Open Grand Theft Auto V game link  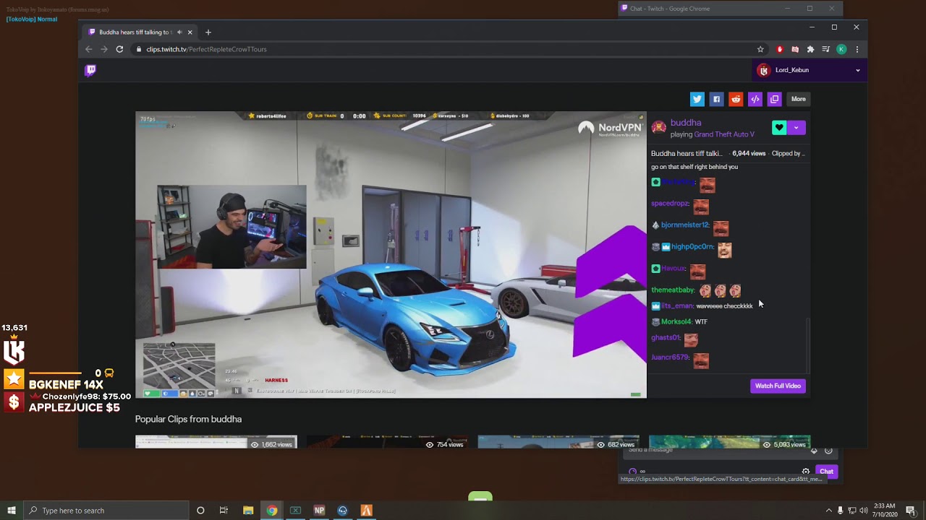(724, 134)
